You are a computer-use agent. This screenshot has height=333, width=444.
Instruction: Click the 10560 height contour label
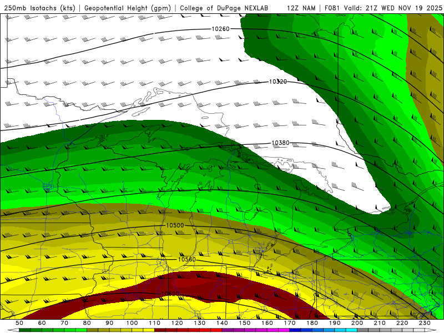coord(187,259)
